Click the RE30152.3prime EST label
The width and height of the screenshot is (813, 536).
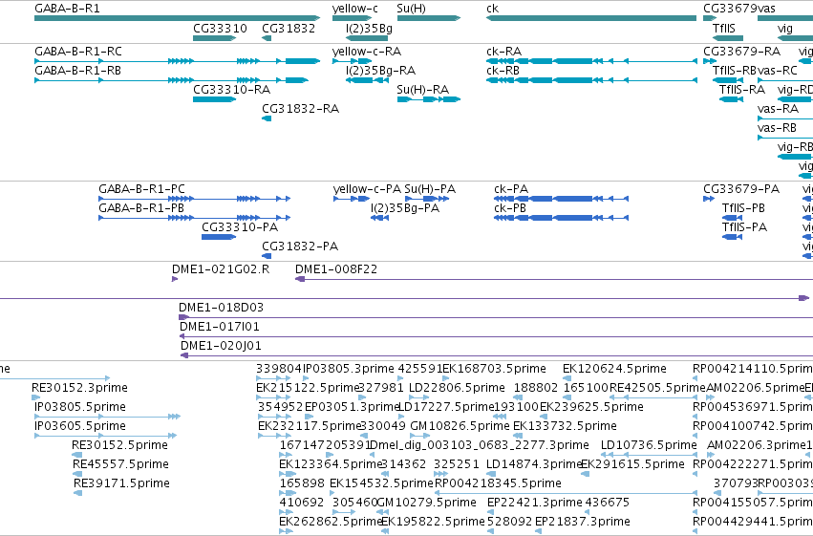pyautogui.click(x=79, y=388)
